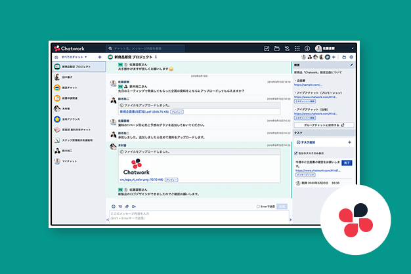Open the uploaded PDF file link
Image resolution: width=411 pixels, height=274 pixels.
pos(144,111)
